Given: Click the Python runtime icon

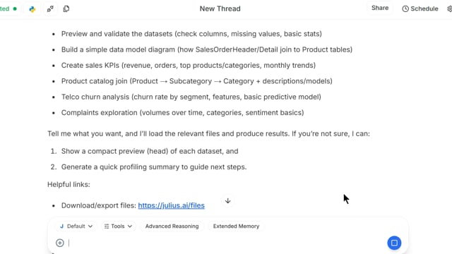Looking at the screenshot, I should (x=32, y=9).
